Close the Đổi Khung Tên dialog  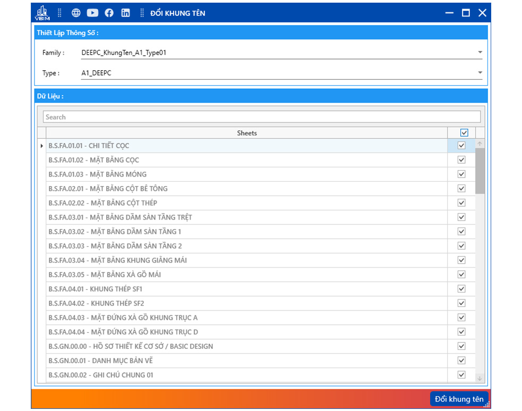click(482, 13)
